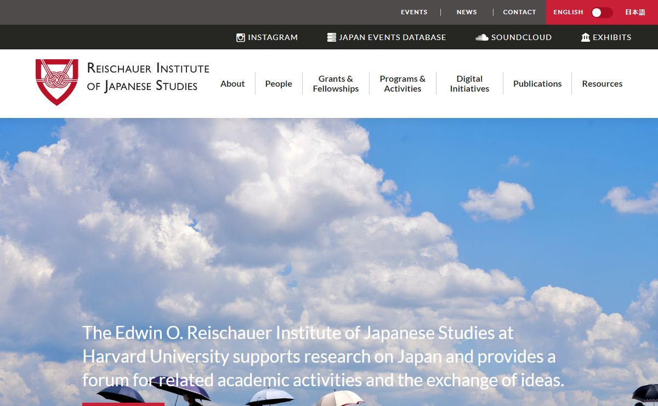The width and height of the screenshot is (658, 406).
Task: Open the Grants & Fellowships menu
Action: coord(336,83)
